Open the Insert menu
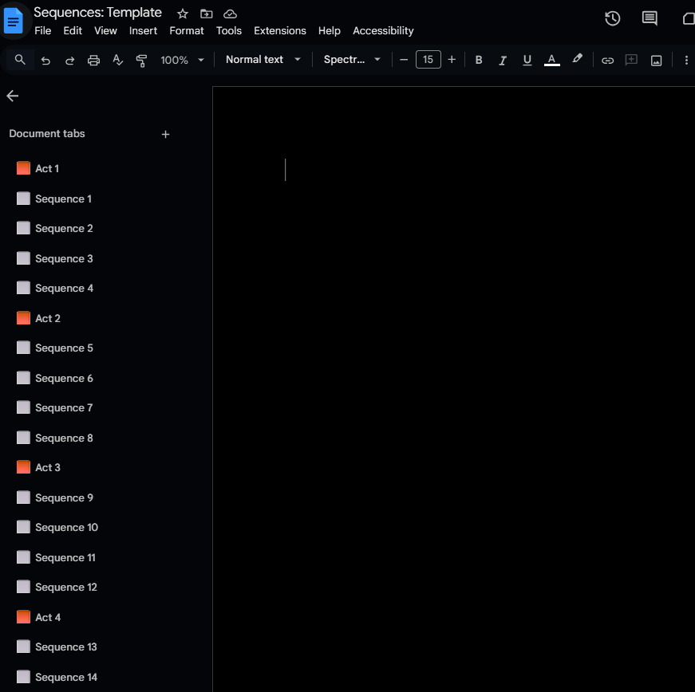The width and height of the screenshot is (695, 692). (143, 30)
